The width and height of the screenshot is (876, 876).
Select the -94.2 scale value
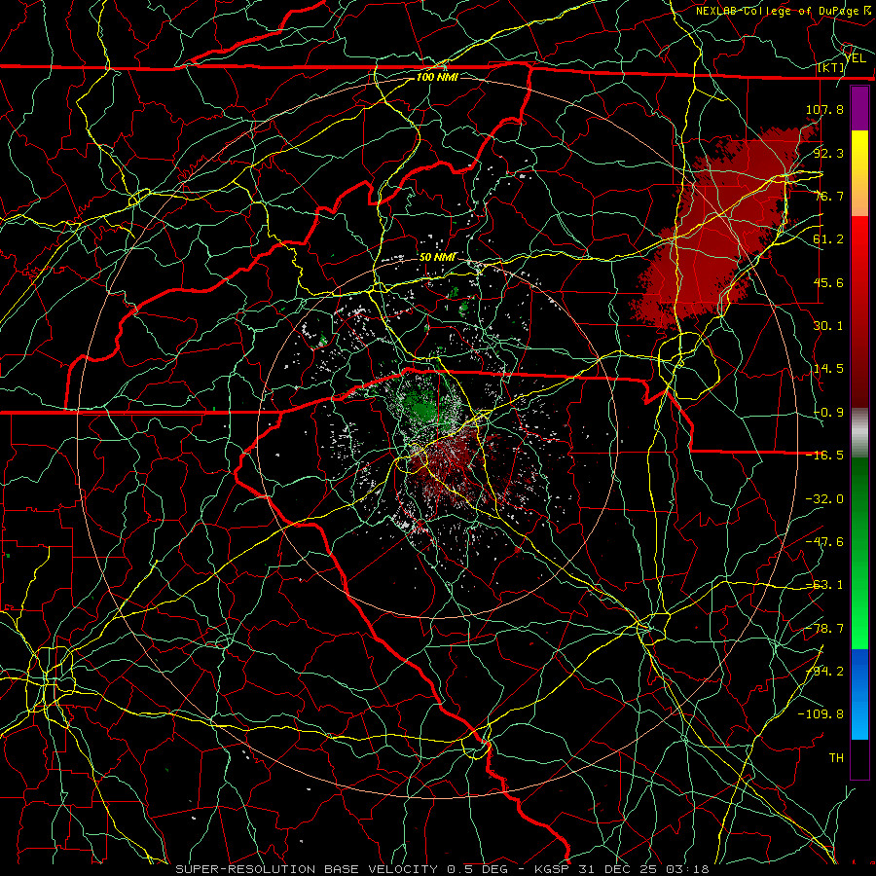(x=824, y=672)
